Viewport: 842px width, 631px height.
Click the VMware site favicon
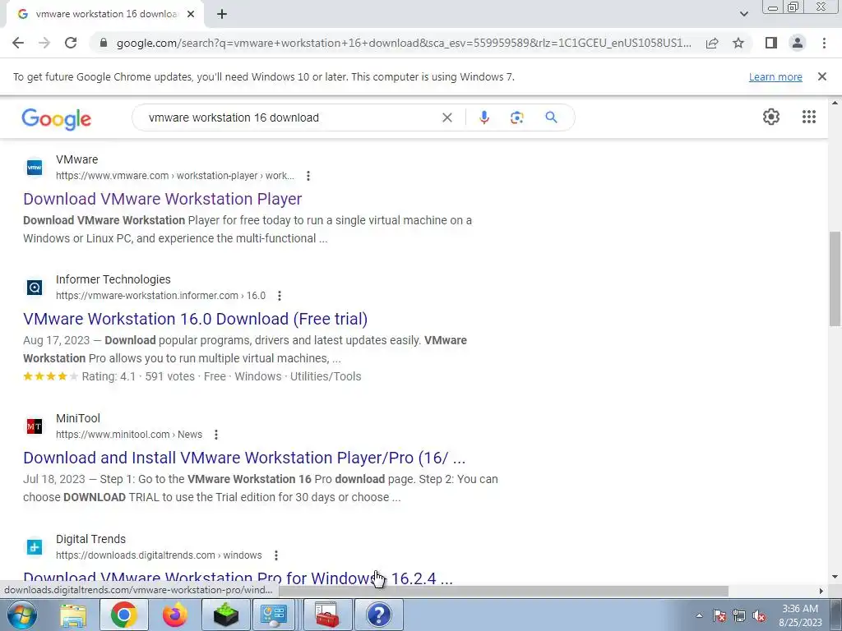tap(35, 168)
